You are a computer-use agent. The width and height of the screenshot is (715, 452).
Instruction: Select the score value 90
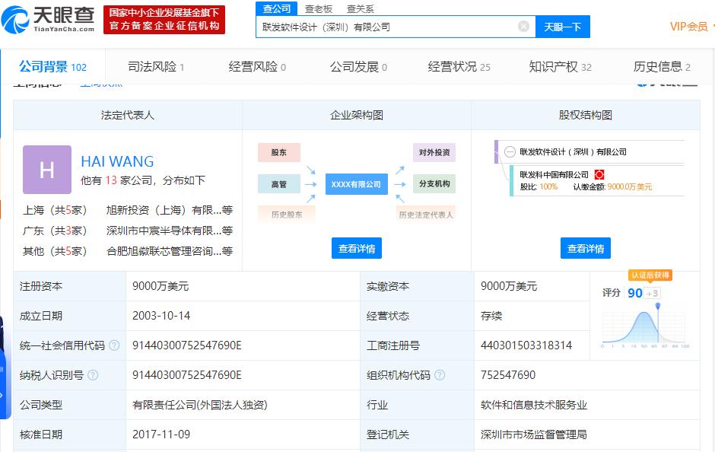634,293
